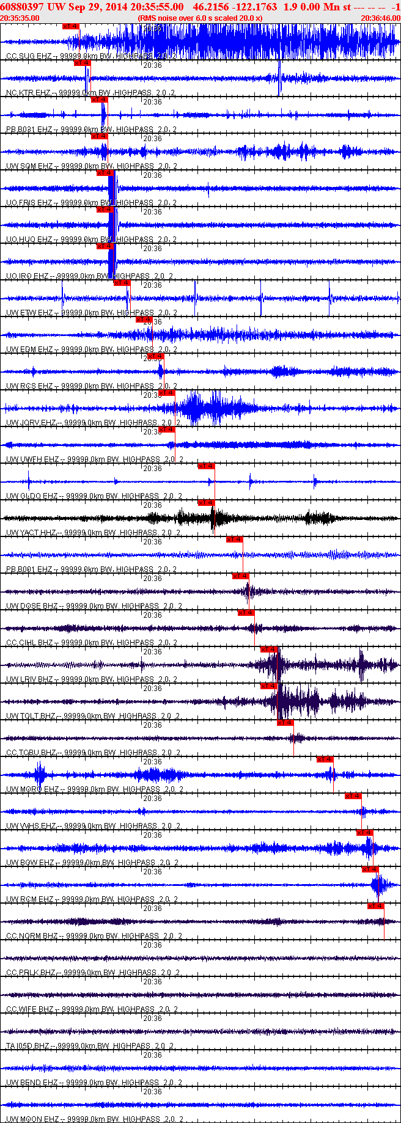The image size is (401, 1123).
Task: Click the CC.SUG EHZ station label
Action: (x=29, y=56)
